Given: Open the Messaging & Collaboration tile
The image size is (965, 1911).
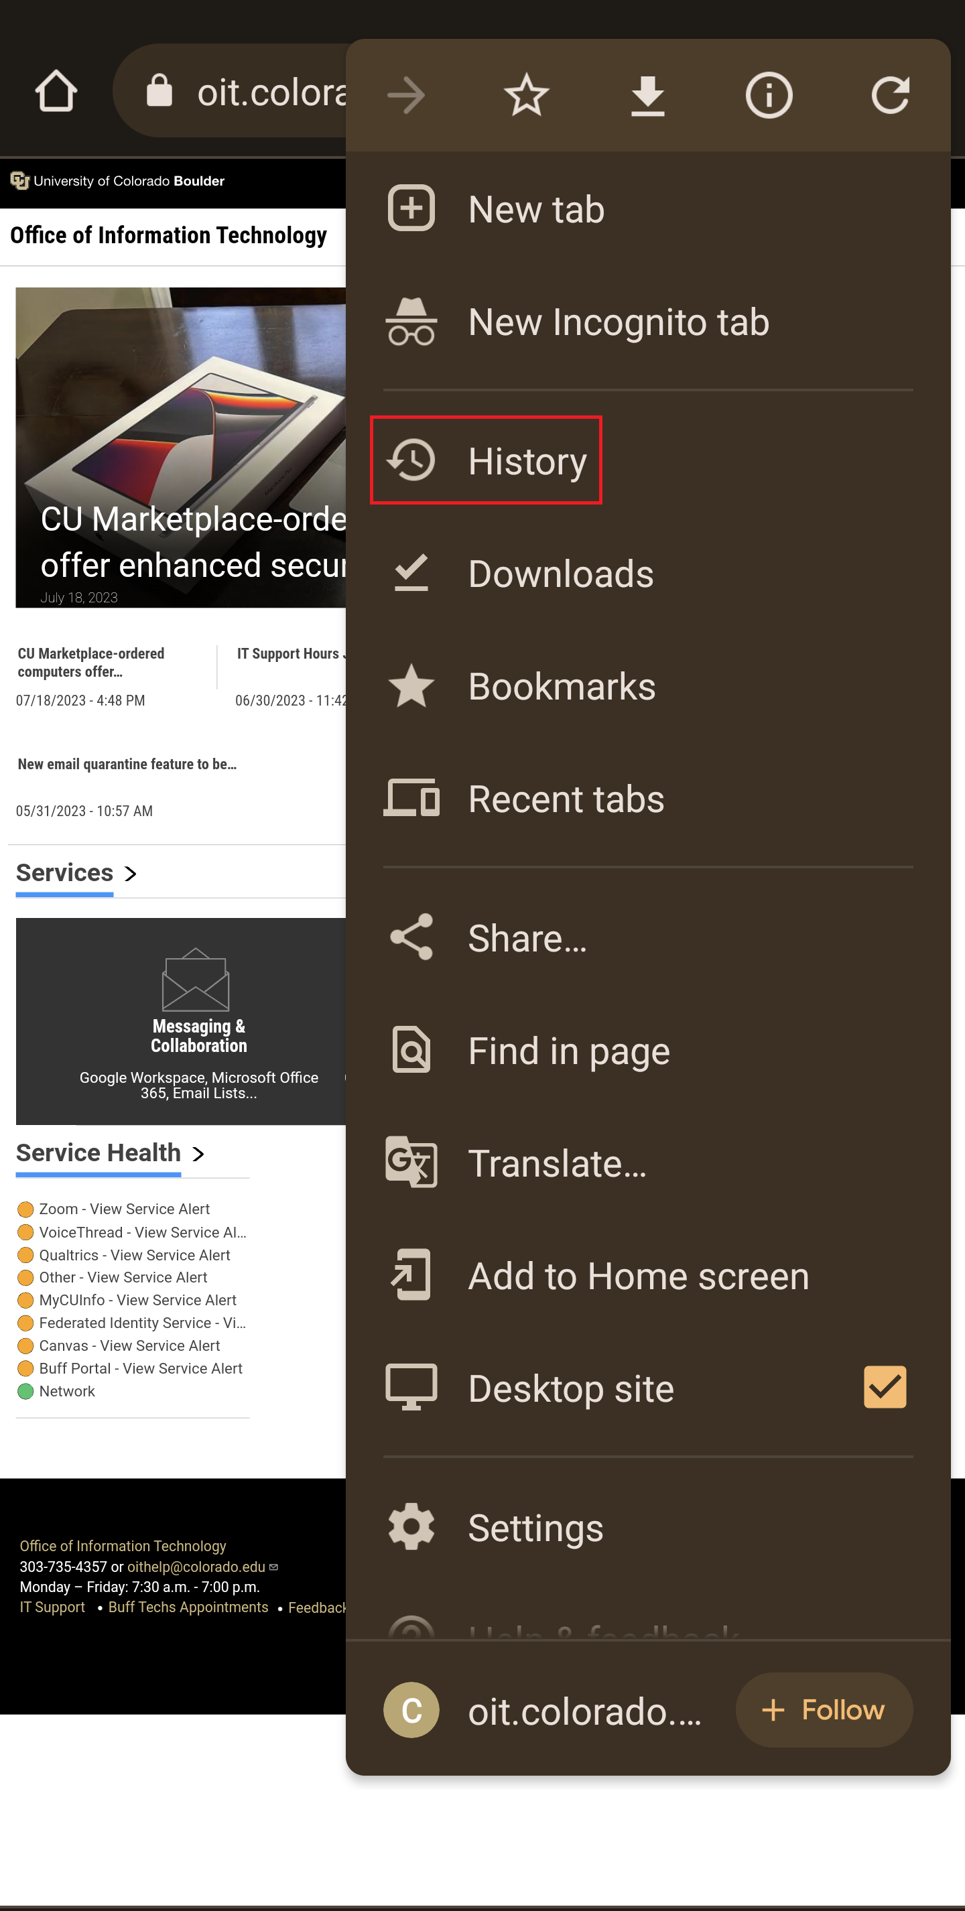Looking at the screenshot, I should pos(198,1020).
